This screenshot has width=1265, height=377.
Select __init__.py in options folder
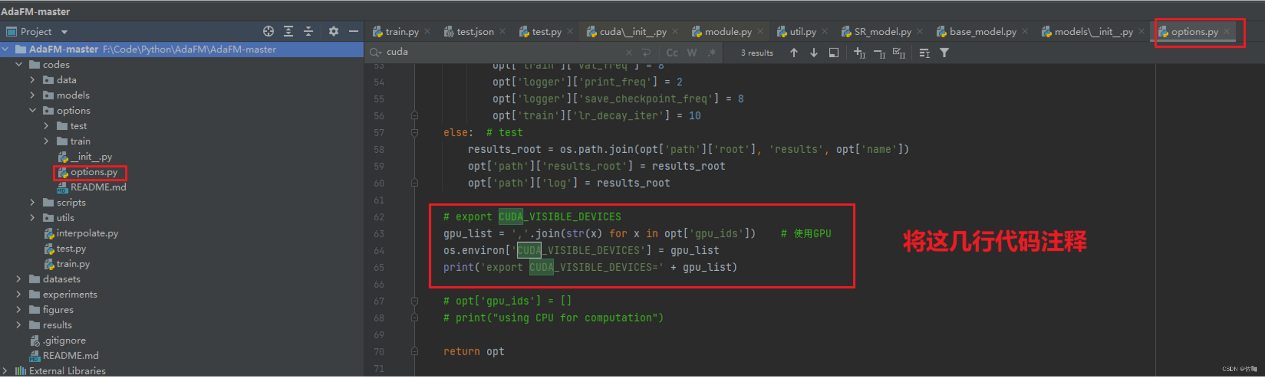point(85,157)
